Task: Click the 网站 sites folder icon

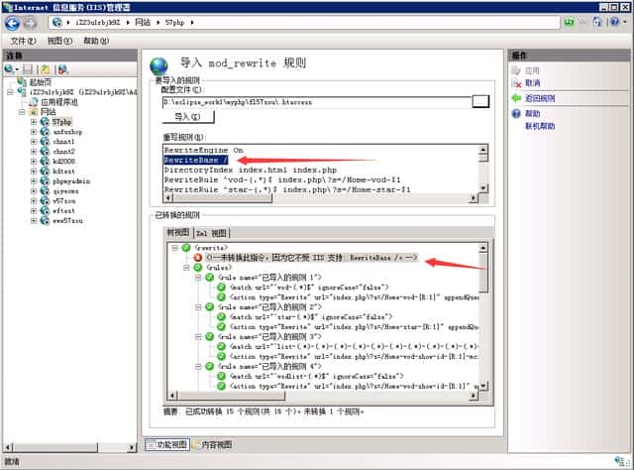Action: point(34,112)
